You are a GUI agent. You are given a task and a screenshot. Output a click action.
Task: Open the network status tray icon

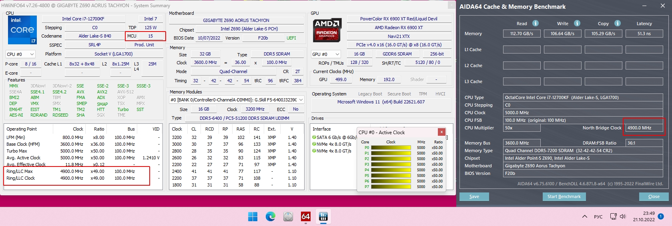613,216
